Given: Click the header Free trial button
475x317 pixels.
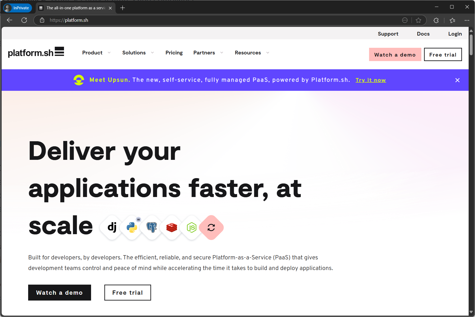Looking at the screenshot, I should (x=443, y=54).
